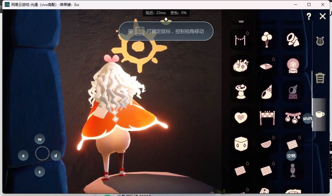Screen dimensions: 332x196
Task: Minimize the cloud game window
Action: click(296, 4)
